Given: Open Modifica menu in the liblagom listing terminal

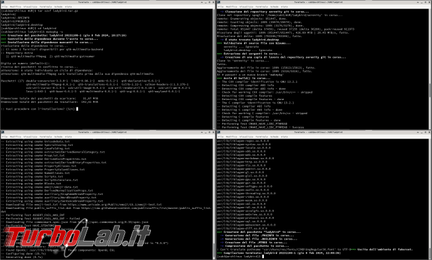Looking at the screenshot, I should coord(231,137).
